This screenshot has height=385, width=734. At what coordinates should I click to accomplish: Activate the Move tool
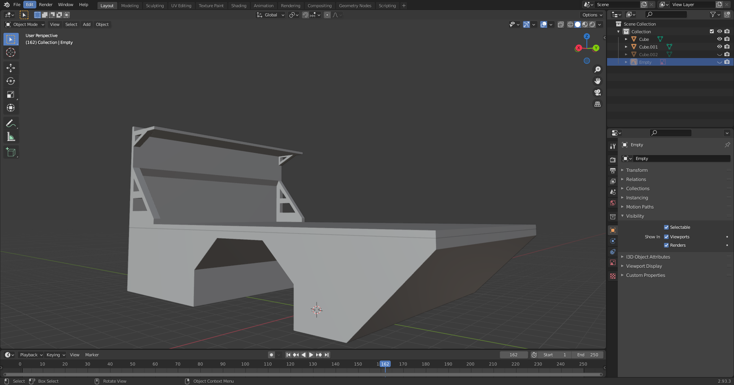coord(11,68)
